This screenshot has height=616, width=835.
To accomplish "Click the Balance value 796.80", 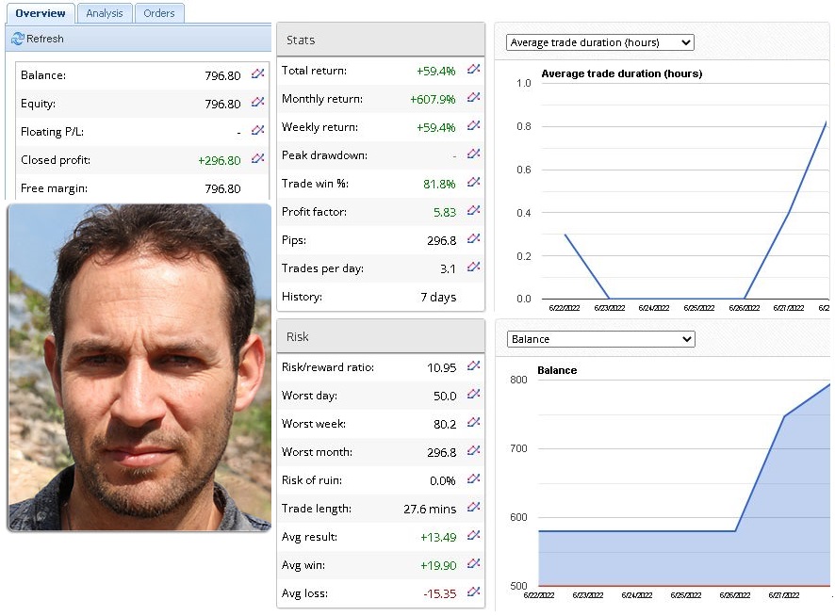I will 222,76.
